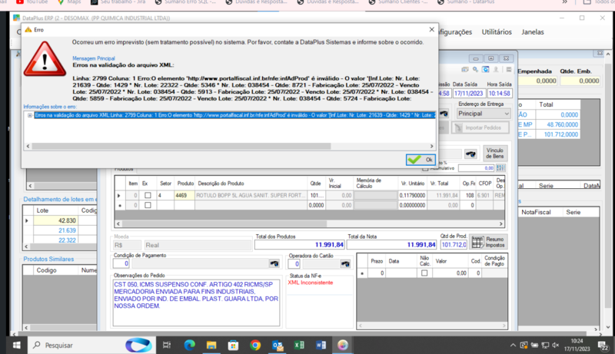Image resolution: width=615 pixels, height=354 pixels.
Task: Click the Vr. Unitário value 0,11790000
Action: click(x=412, y=195)
